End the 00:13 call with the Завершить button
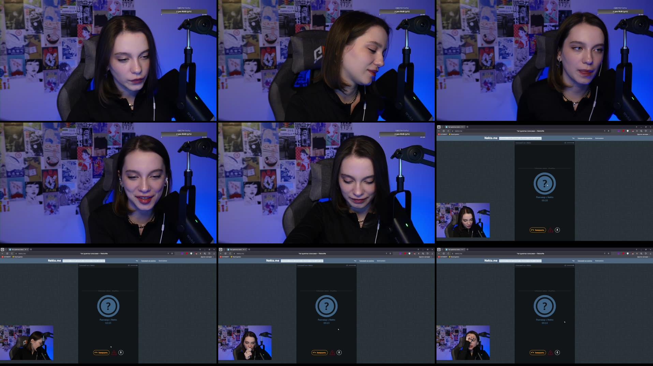 [x=320, y=353]
